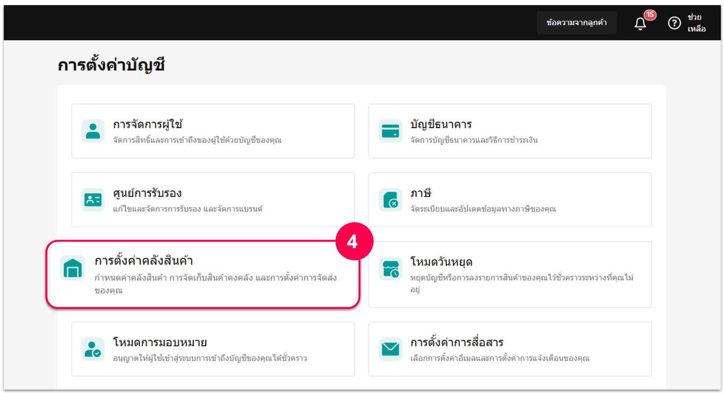The image size is (724, 393).
Task: Open การตั้งค่าคลังสินค้า warehouse settings title
Action: 143,261
